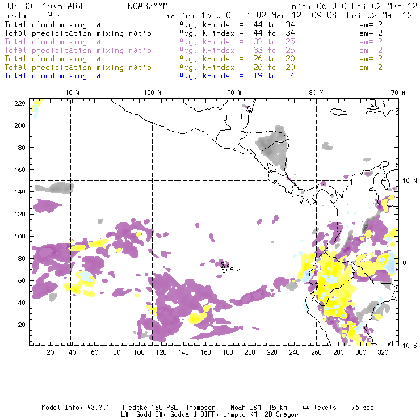The height and width of the screenshot is (420, 420).
Task: Select 'sm= 2' in the purple cloud row
Action: 371,42
